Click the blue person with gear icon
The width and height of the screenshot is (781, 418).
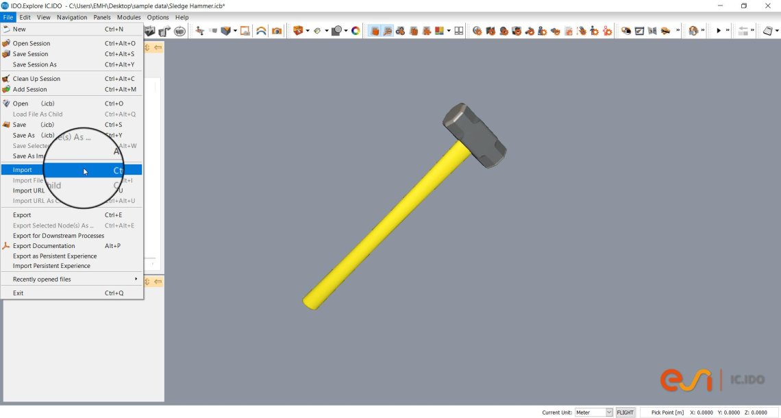pyautogui.click(x=594, y=31)
